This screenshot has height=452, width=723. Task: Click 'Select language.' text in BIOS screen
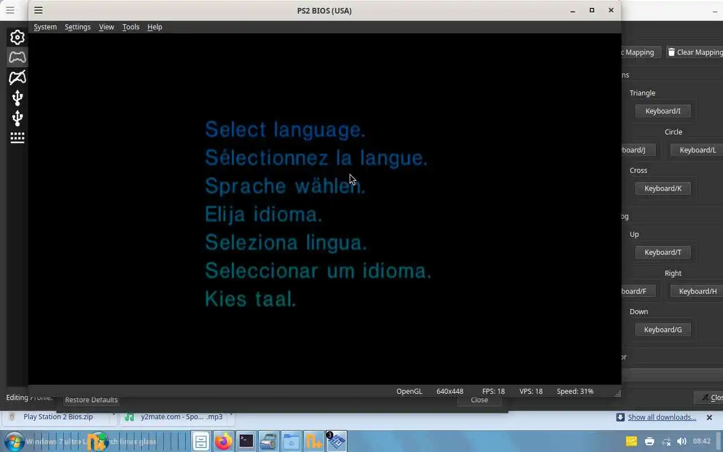pyautogui.click(x=285, y=129)
